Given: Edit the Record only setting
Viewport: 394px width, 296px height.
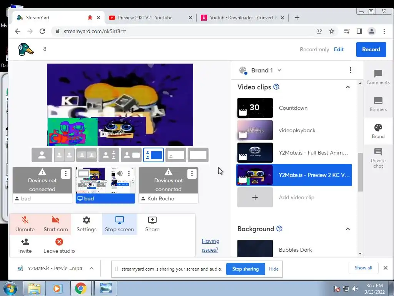Looking at the screenshot, I should [x=339, y=49].
